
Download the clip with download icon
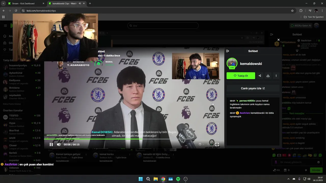(268, 76)
